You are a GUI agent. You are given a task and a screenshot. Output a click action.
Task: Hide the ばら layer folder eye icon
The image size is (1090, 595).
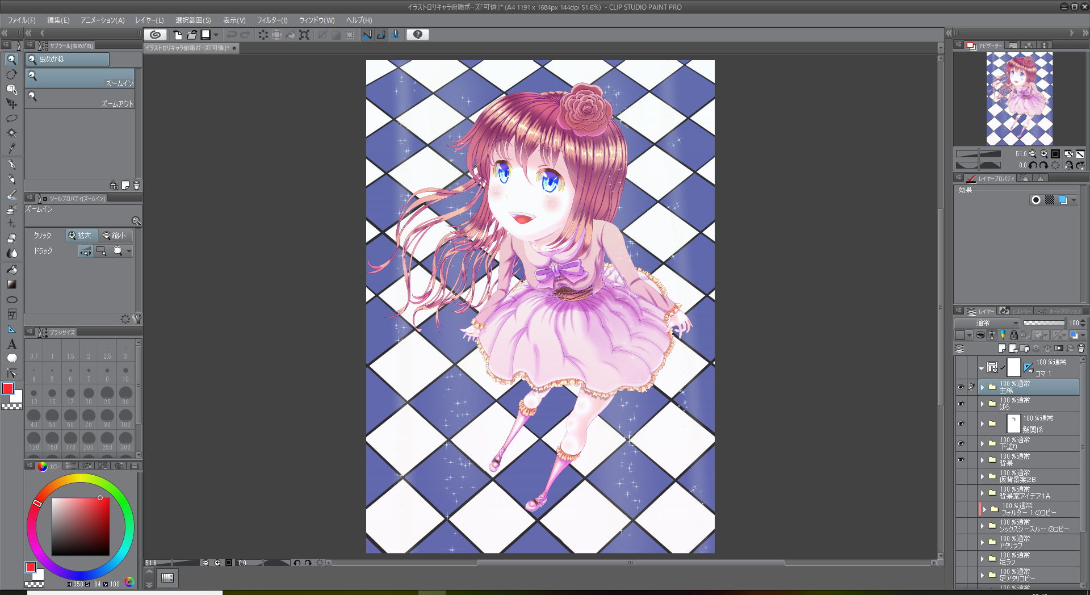point(961,404)
